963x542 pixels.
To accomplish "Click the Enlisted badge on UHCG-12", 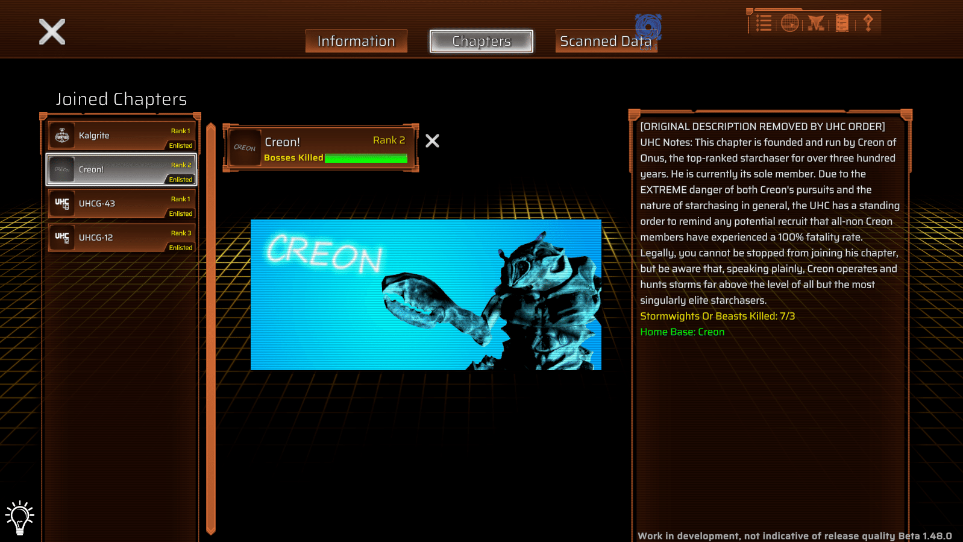I will coord(181,248).
